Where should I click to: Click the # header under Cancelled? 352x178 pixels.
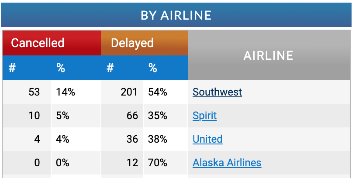pyautogui.click(x=12, y=68)
